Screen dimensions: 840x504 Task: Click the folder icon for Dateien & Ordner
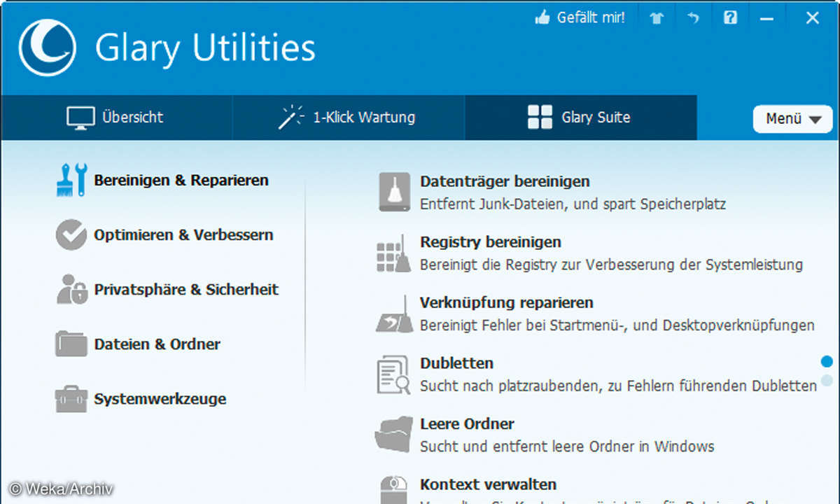71,344
